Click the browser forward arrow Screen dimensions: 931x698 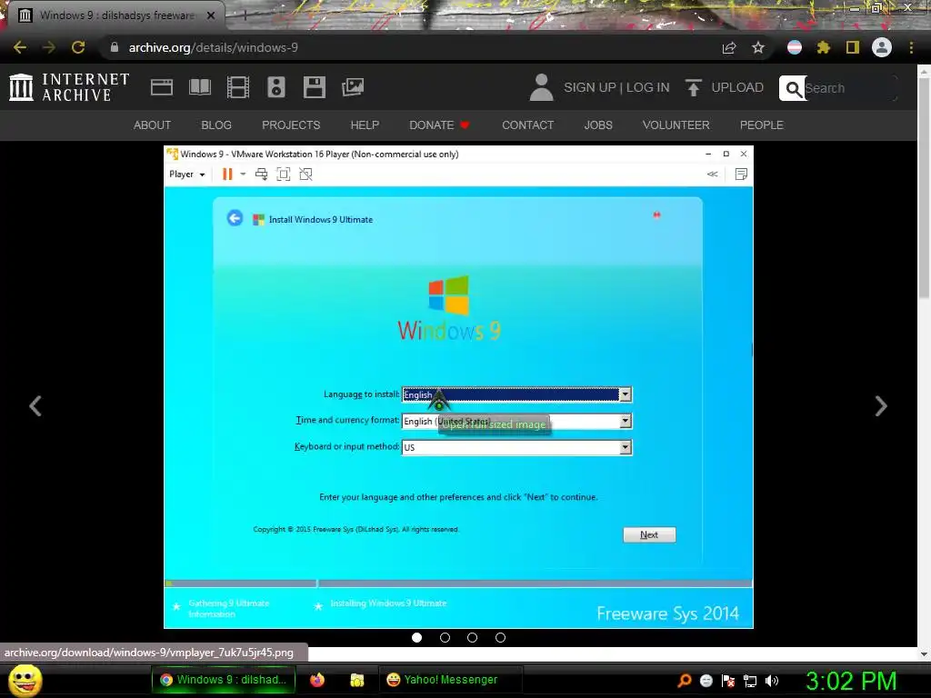[49, 47]
